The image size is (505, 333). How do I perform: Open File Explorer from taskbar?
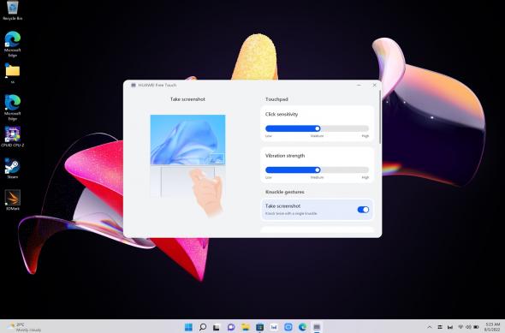(x=246, y=327)
